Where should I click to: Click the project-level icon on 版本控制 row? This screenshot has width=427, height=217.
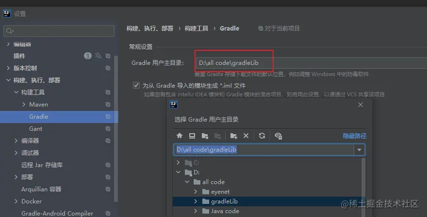[x=108, y=68]
